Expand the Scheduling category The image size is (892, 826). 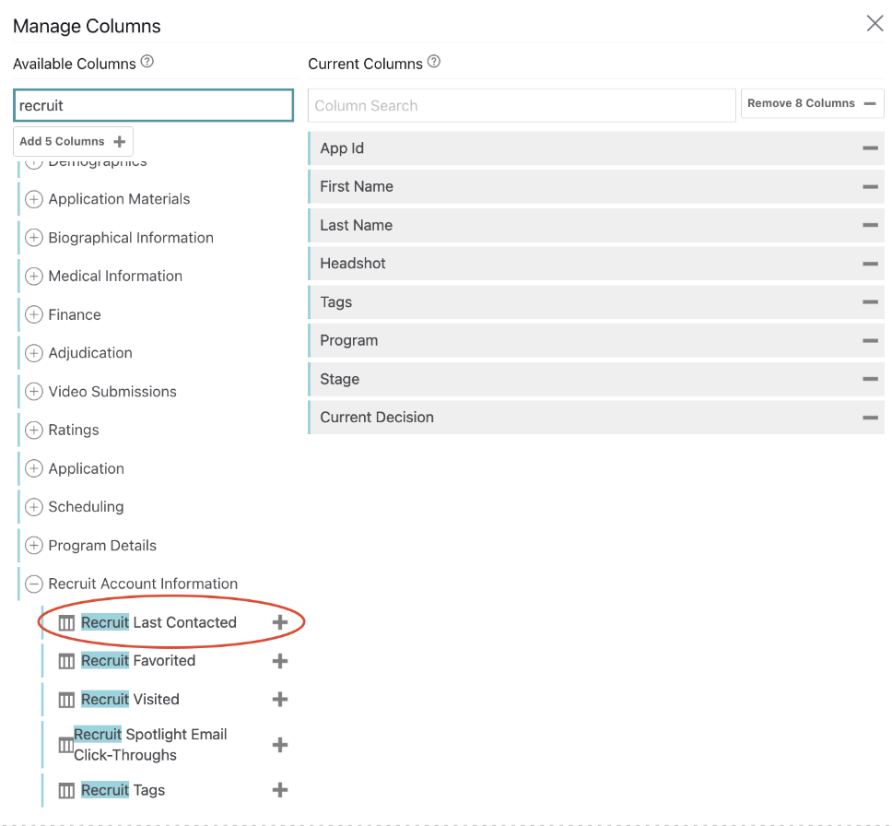point(34,507)
